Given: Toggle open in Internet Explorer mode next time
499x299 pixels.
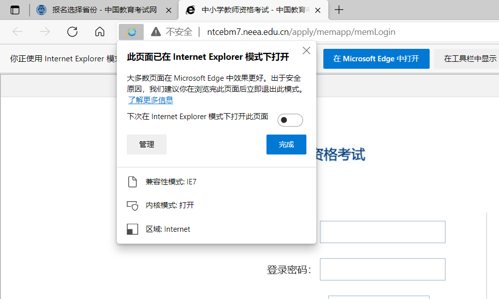Looking at the screenshot, I should coord(290,120).
